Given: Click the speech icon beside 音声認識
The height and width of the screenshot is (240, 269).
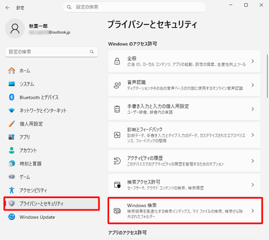Looking at the screenshot, I should 117,85.
